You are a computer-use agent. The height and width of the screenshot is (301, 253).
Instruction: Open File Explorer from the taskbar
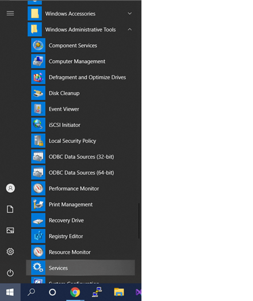[119, 292]
